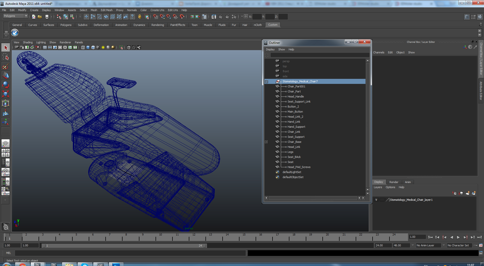Click Outliner horizontal scrollbar

[313, 198]
